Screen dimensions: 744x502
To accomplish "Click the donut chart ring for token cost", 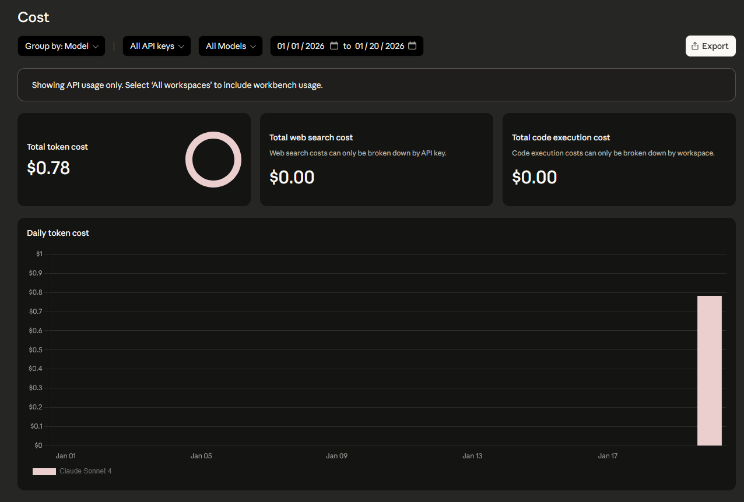I will point(213,136).
